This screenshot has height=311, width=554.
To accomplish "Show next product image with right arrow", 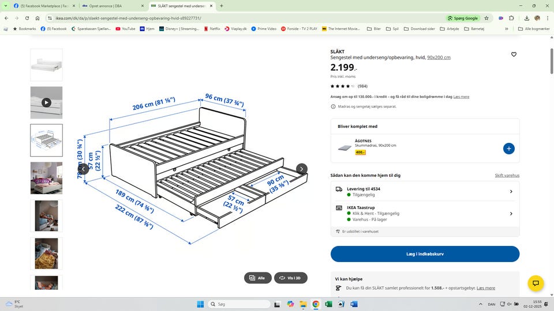I will (x=302, y=169).
